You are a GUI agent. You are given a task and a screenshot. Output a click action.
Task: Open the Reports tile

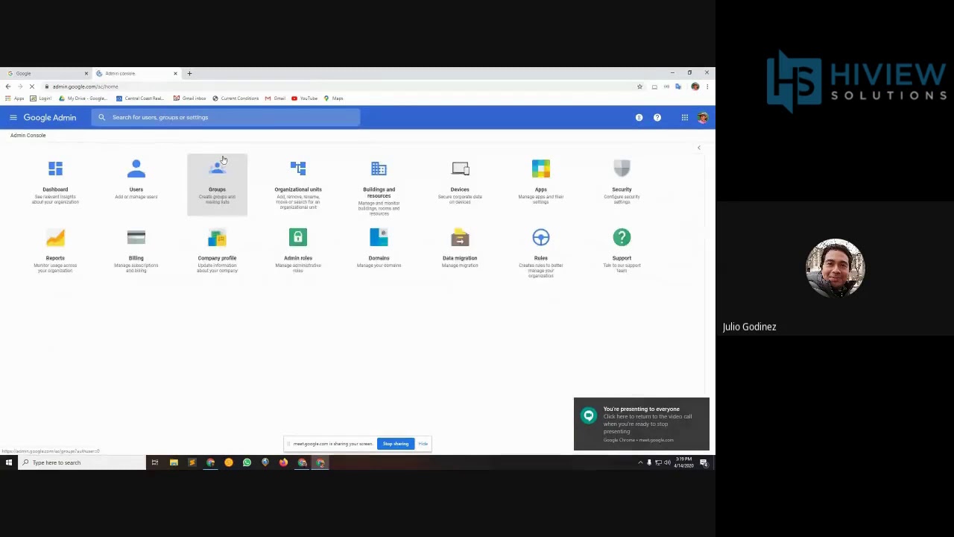coord(55,252)
